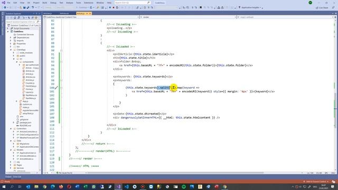Open the Output panel tab

[x=8, y=177]
